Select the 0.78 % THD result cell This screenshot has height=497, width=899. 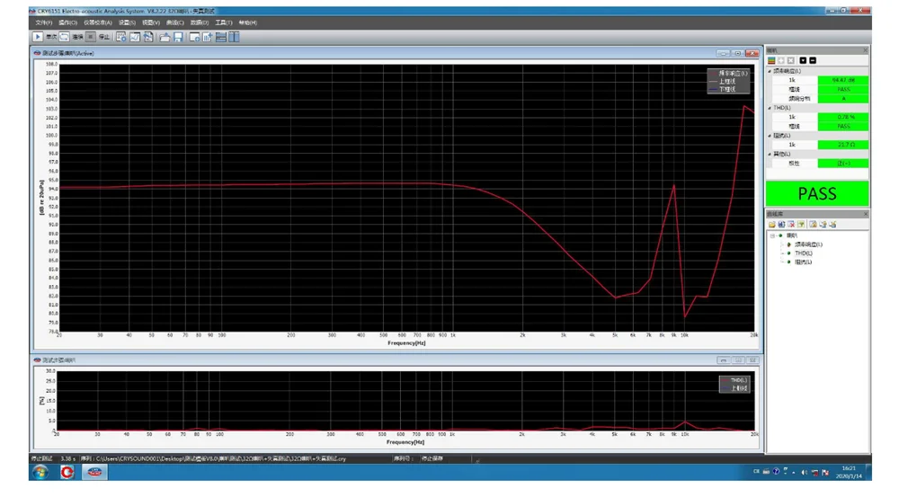(x=843, y=117)
